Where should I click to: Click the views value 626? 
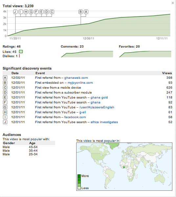[x=169, y=88]
